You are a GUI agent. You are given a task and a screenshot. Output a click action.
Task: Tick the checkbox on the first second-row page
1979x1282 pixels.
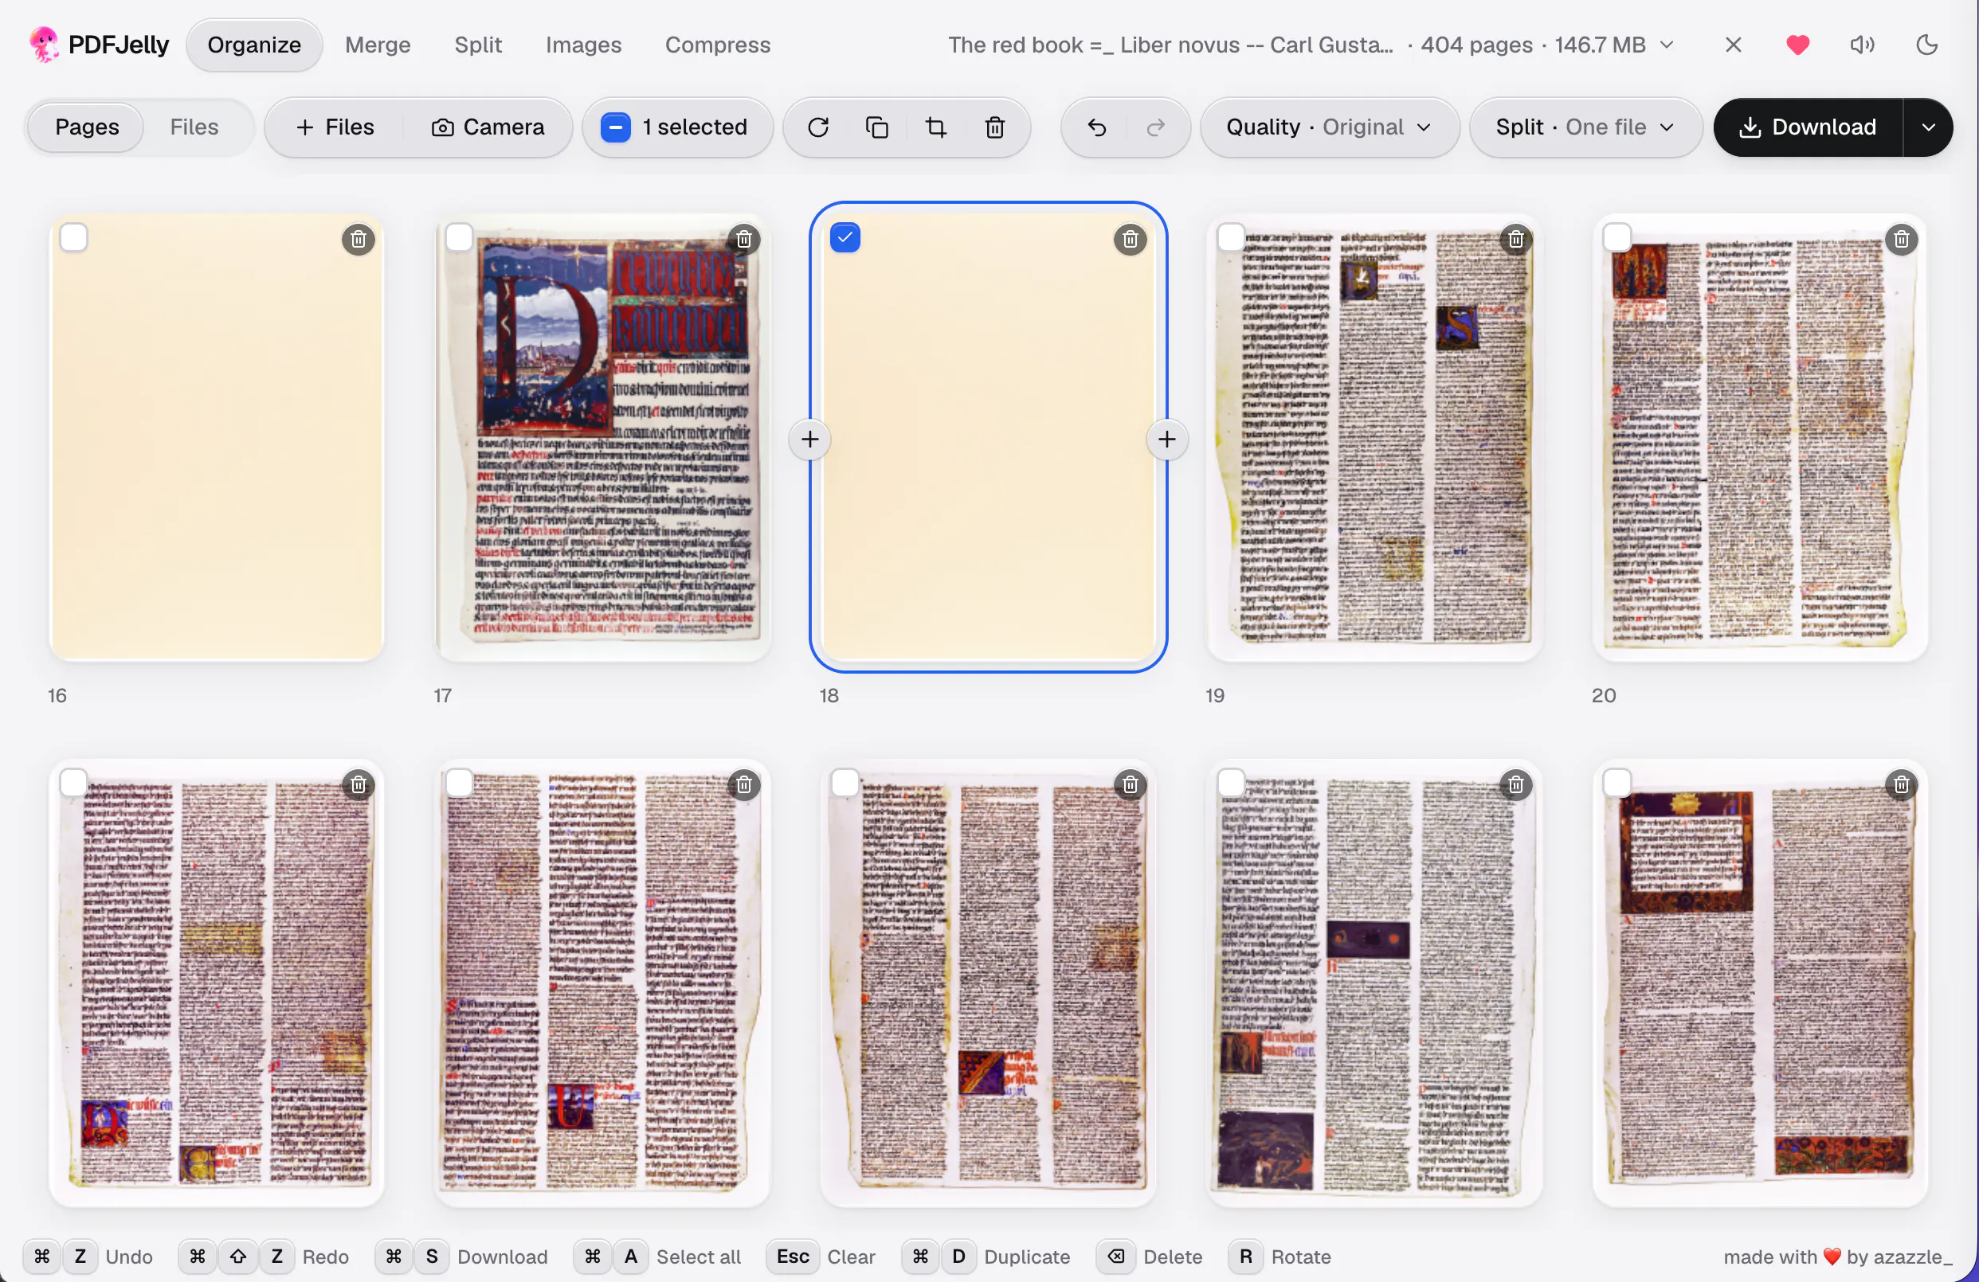(74, 783)
